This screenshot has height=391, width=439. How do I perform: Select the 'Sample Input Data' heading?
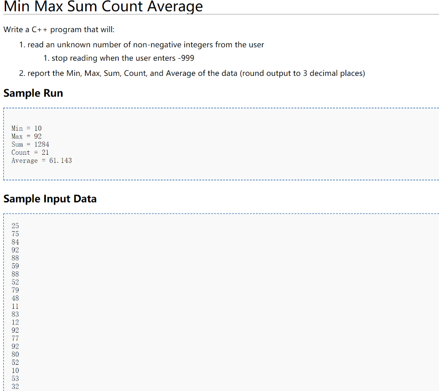click(x=50, y=199)
